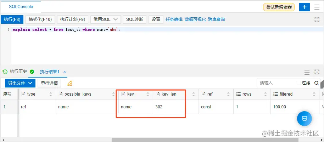Click the filtered column header
The height and width of the screenshot is (142, 324).
295,94
